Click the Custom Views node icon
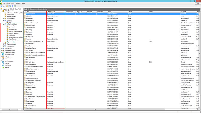Image resolution: width=201 pixels, height=113 pixels. coord(5,47)
